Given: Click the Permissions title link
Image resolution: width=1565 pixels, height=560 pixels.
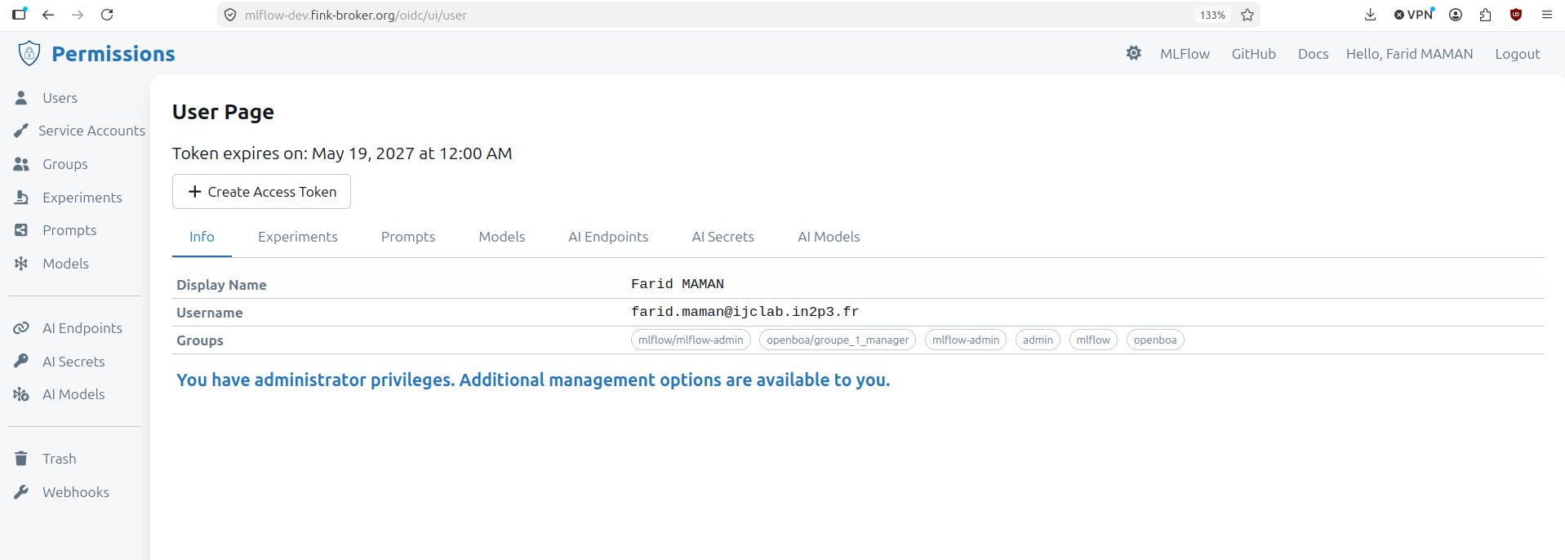Looking at the screenshot, I should (113, 54).
